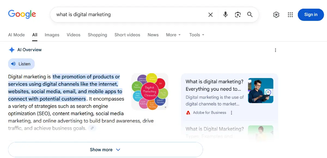
Task: Play AI Overview with Listen button
Action: (21, 64)
